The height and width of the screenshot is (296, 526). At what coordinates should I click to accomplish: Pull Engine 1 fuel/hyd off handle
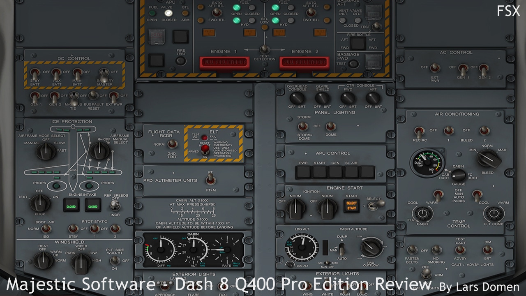[224, 62]
